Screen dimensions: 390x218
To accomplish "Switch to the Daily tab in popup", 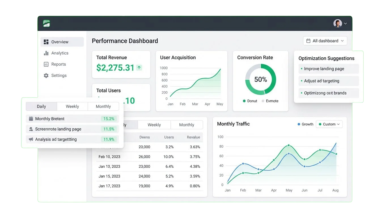I will pyautogui.click(x=41, y=106).
